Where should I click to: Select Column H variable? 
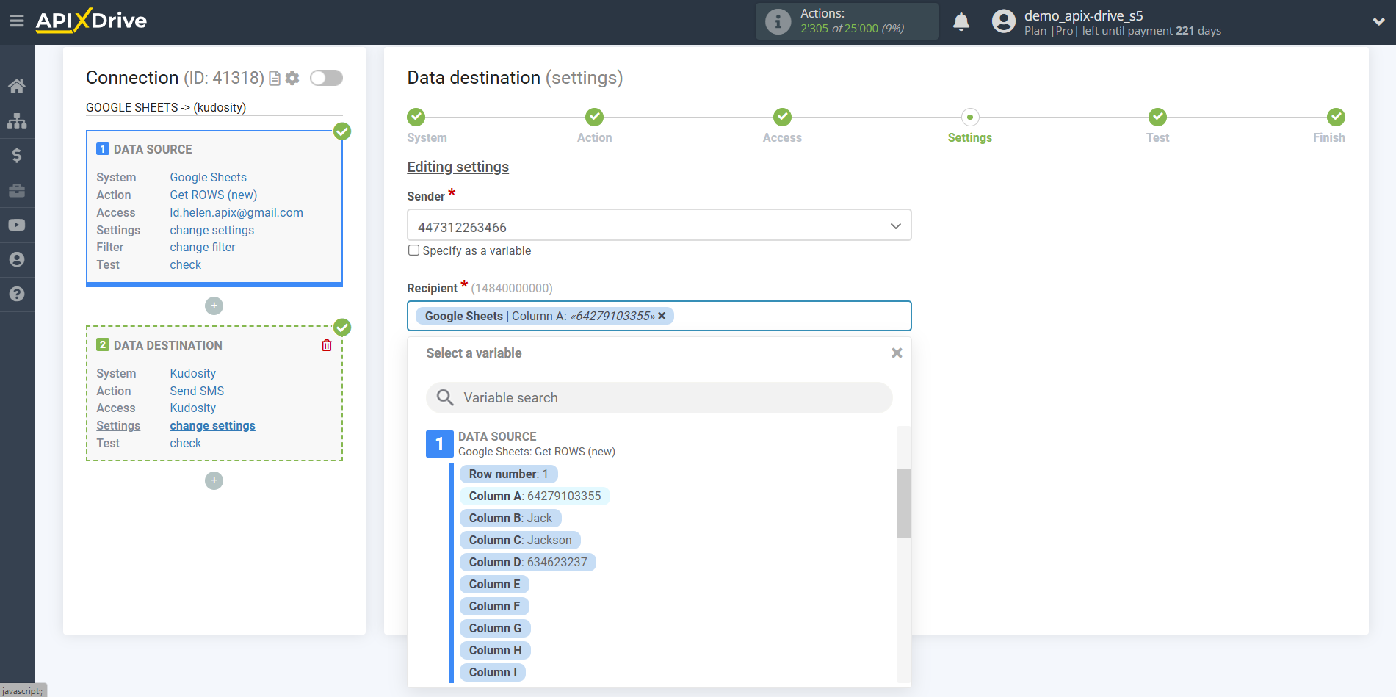(x=495, y=650)
